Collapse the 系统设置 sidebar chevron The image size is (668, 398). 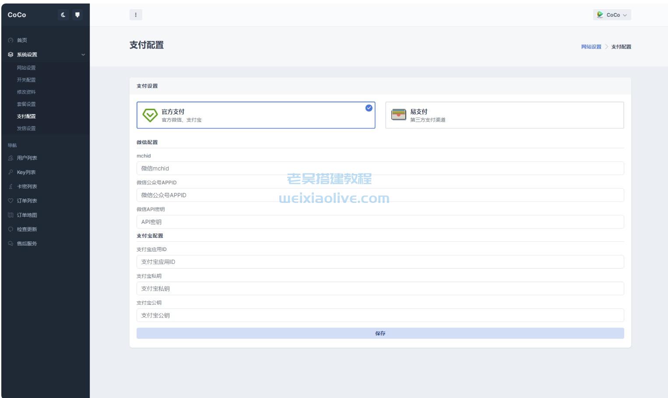click(x=83, y=55)
